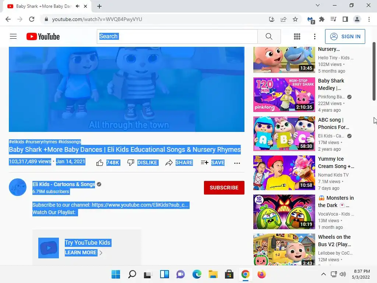This screenshot has height=283, width=377.
Task: Open Windows Start menu
Action: click(x=116, y=274)
